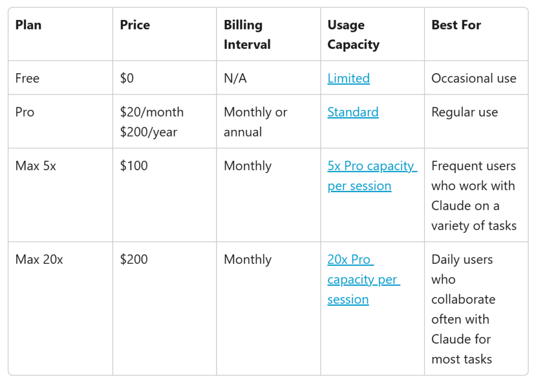Select the "Billing Interval" column header
The height and width of the screenshot is (381, 536).
[247, 35]
